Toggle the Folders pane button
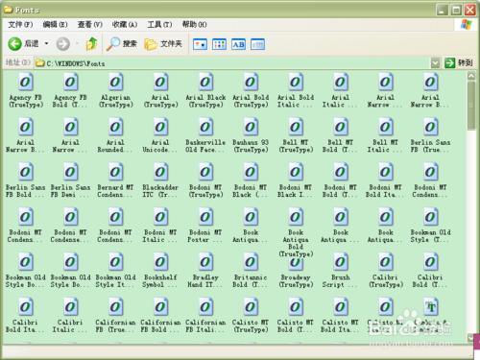 click(x=163, y=44)
